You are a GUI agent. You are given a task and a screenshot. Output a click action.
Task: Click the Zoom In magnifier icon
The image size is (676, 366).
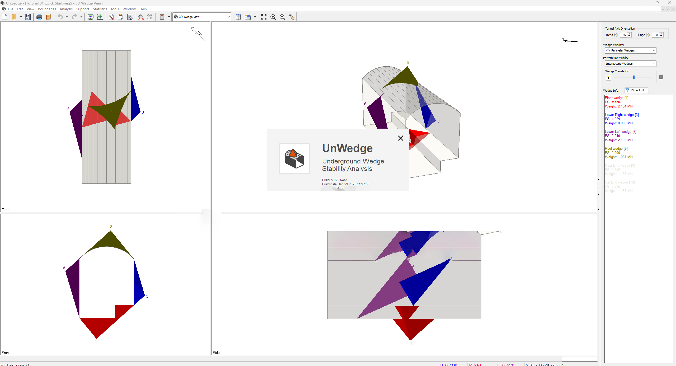tap(273, 17)
